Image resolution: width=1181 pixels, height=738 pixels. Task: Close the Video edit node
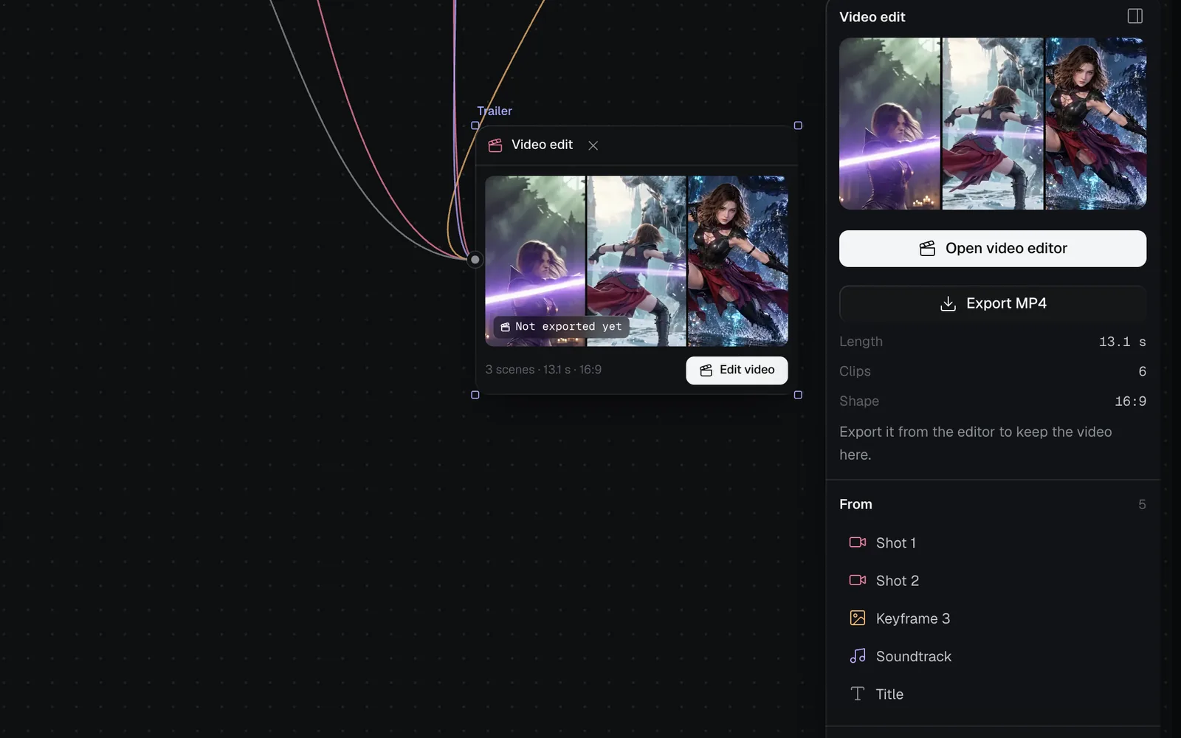click(593, 145)
